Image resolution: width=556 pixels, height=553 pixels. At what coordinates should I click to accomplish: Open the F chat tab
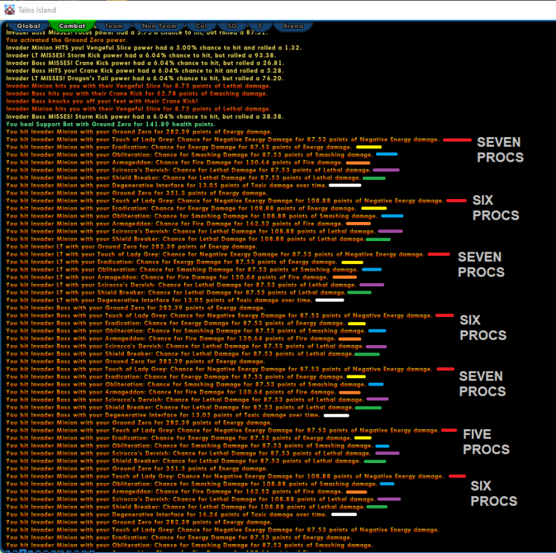pos(260,26)
